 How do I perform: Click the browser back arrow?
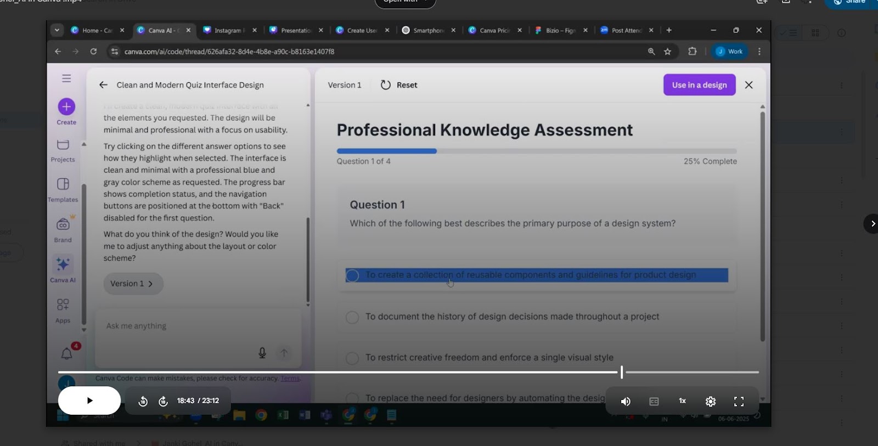58,52
